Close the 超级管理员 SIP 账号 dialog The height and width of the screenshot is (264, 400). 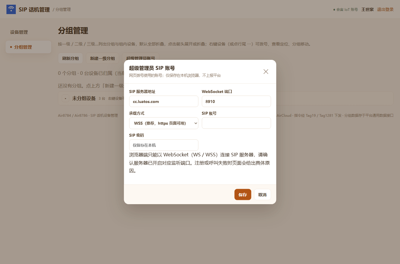(266, 72)
